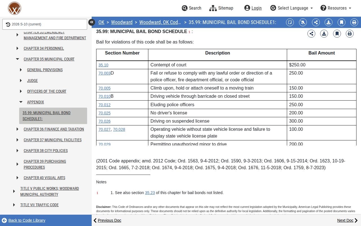The width and height of the screenshot is (361, 226).
Task: Open General Provisions in tree
Action: click(x=45, y=70)
